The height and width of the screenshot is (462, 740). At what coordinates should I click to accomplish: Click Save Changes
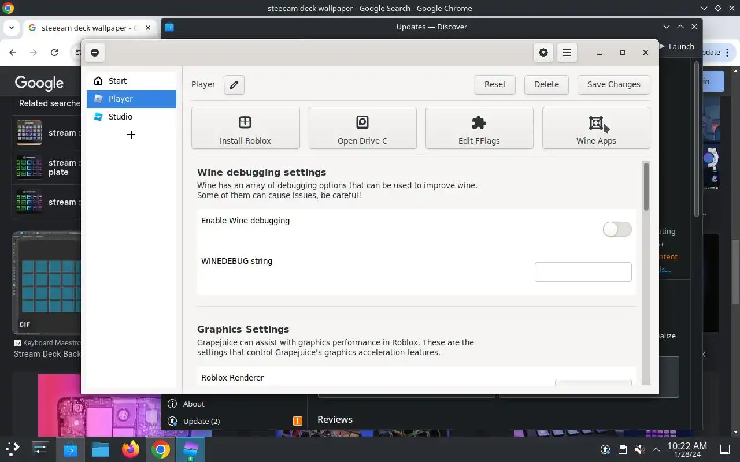pos(613,84)
